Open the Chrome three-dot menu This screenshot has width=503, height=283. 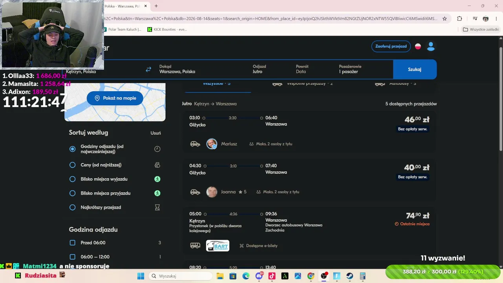[496, 18]
